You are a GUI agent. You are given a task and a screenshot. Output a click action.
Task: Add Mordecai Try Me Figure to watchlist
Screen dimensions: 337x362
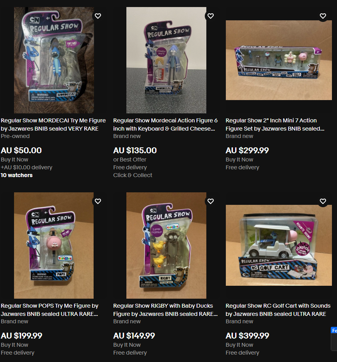98,16
